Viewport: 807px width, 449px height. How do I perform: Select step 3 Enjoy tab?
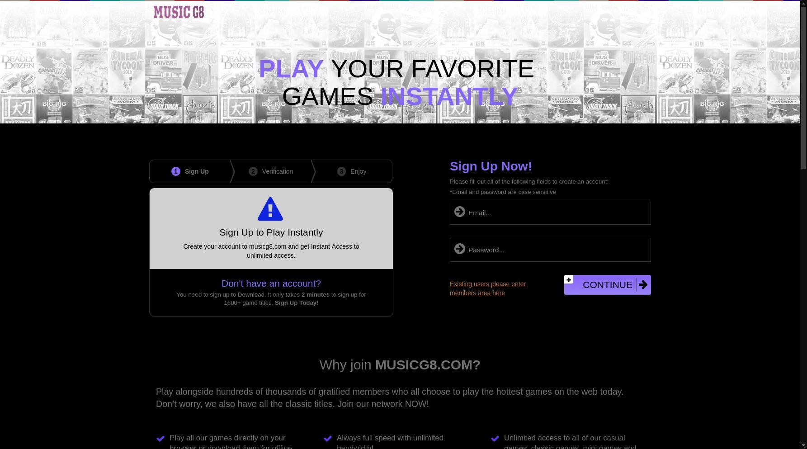click(x=352, y=171)
